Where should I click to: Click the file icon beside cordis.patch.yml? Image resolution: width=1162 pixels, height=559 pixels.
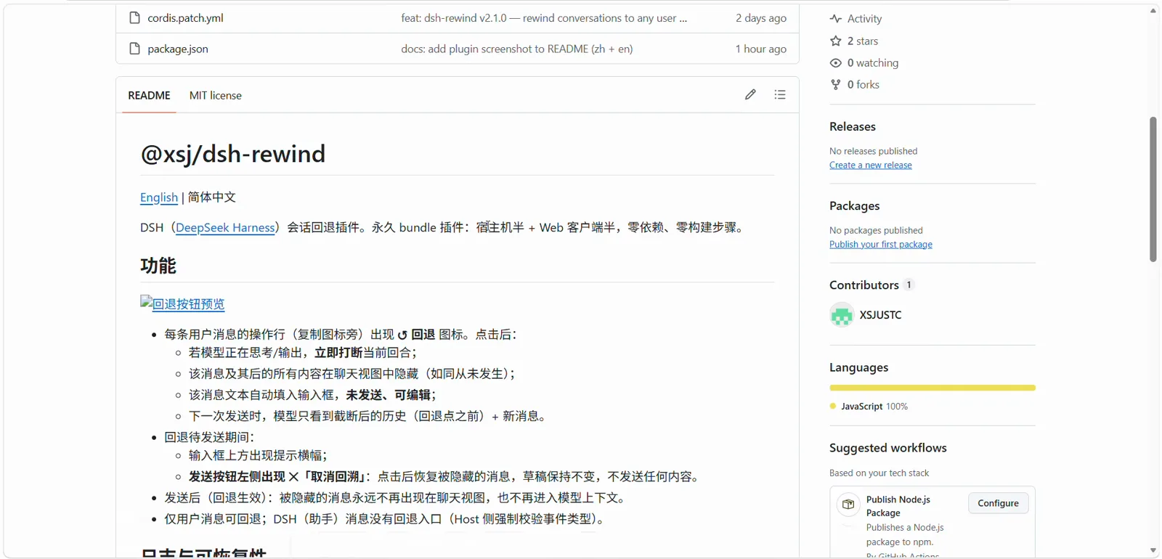point(134,17)
